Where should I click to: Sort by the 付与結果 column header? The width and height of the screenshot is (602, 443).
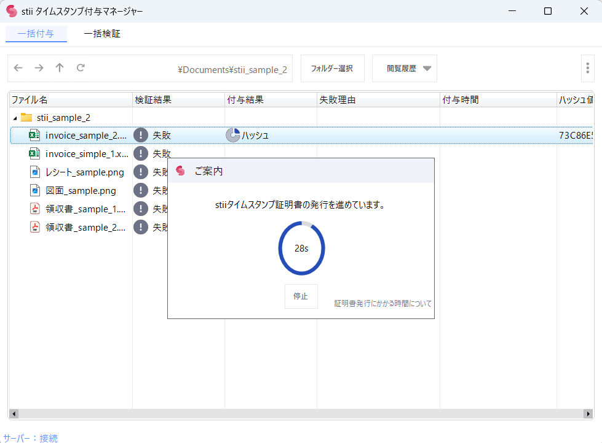pos(271,100)
